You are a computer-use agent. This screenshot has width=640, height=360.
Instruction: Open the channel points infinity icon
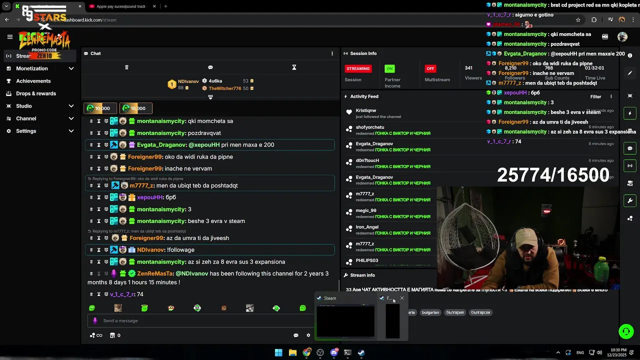[x=96, y=335]
